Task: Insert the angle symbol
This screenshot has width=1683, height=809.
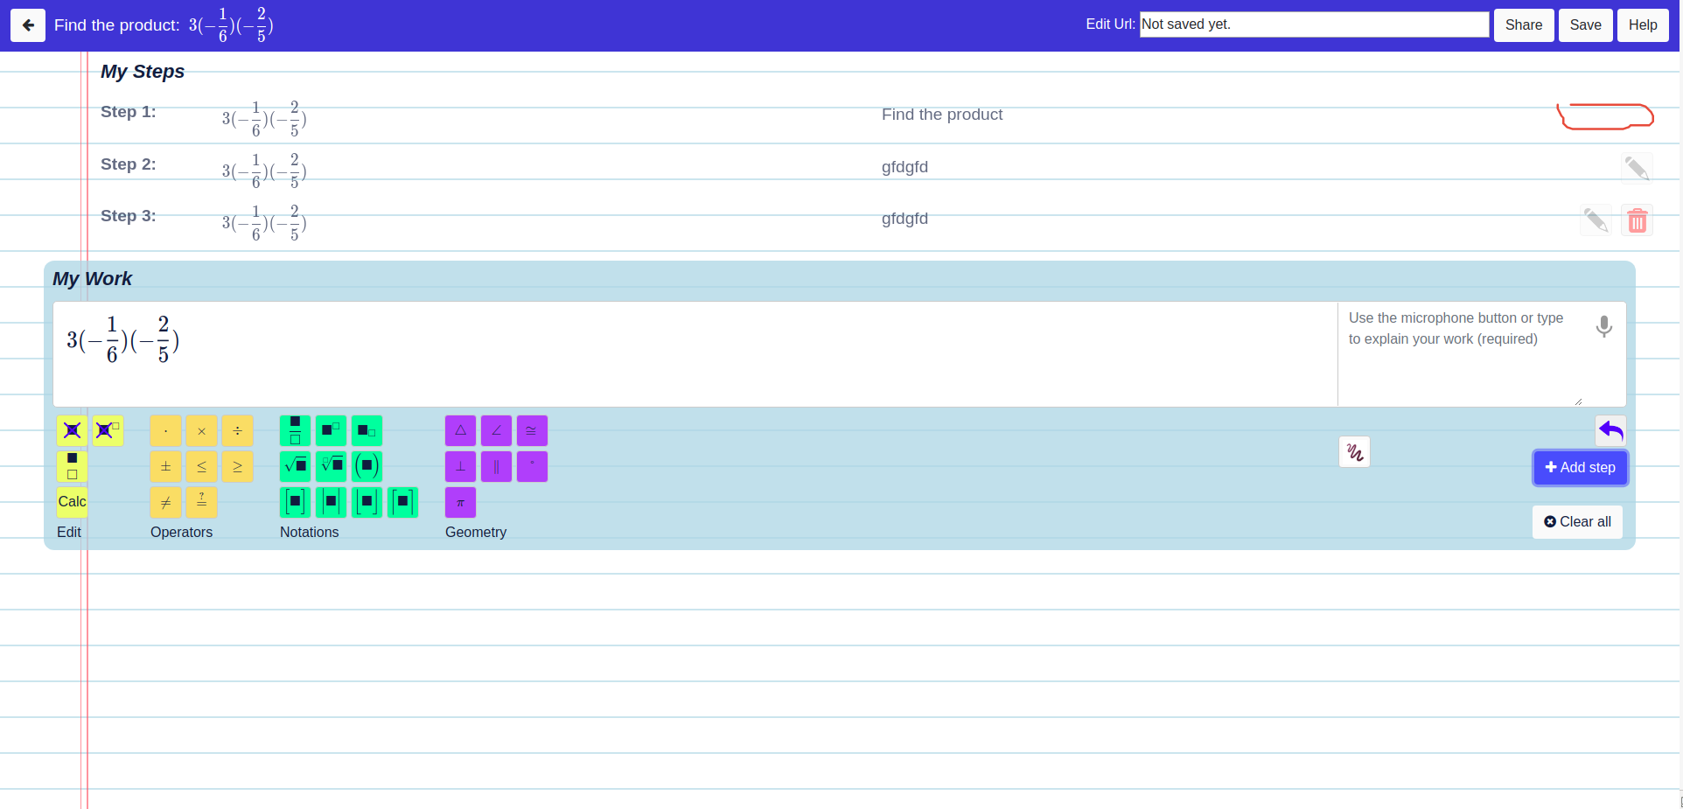Action: click(496, 430)
